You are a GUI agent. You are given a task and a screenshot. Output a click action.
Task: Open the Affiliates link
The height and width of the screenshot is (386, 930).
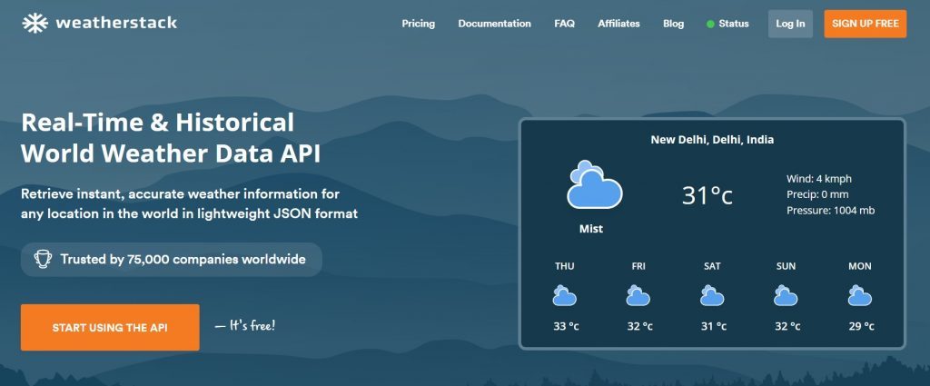click(618, 24)
